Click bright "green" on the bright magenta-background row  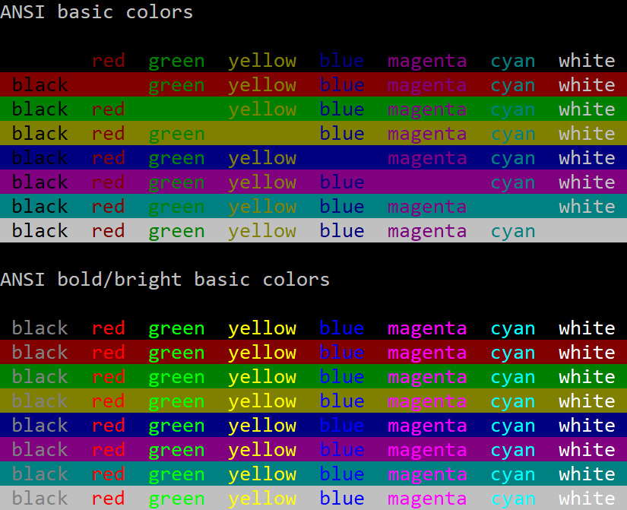[176, 450]
